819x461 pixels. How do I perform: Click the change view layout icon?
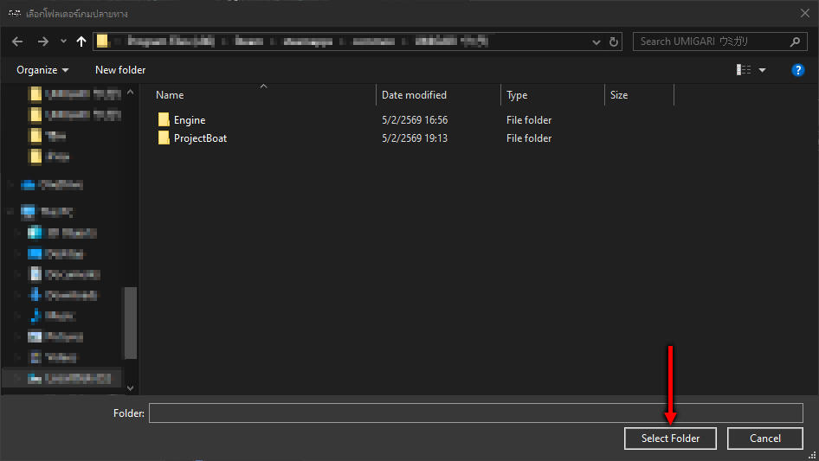coord(744,70)
